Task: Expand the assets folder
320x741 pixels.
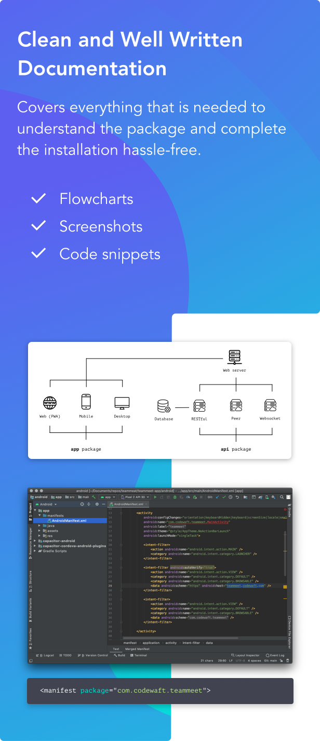Action: click(39, 531)
